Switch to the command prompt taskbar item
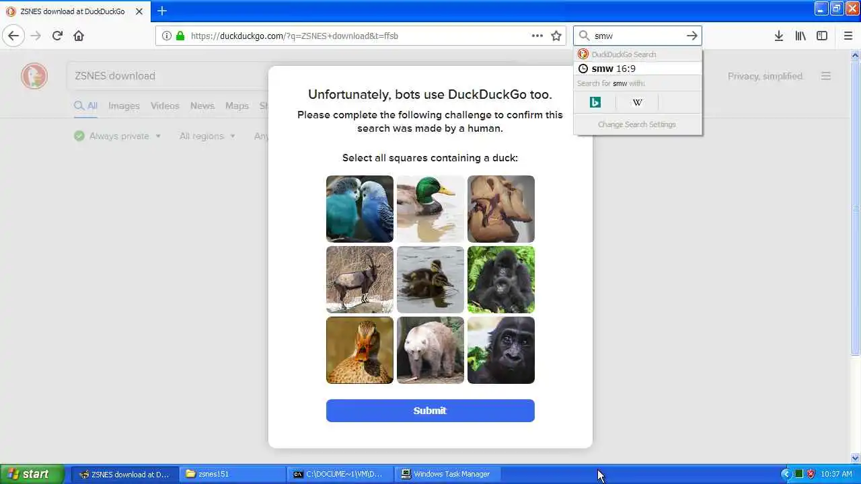This screenshot has width=861, height=484. 340,474
